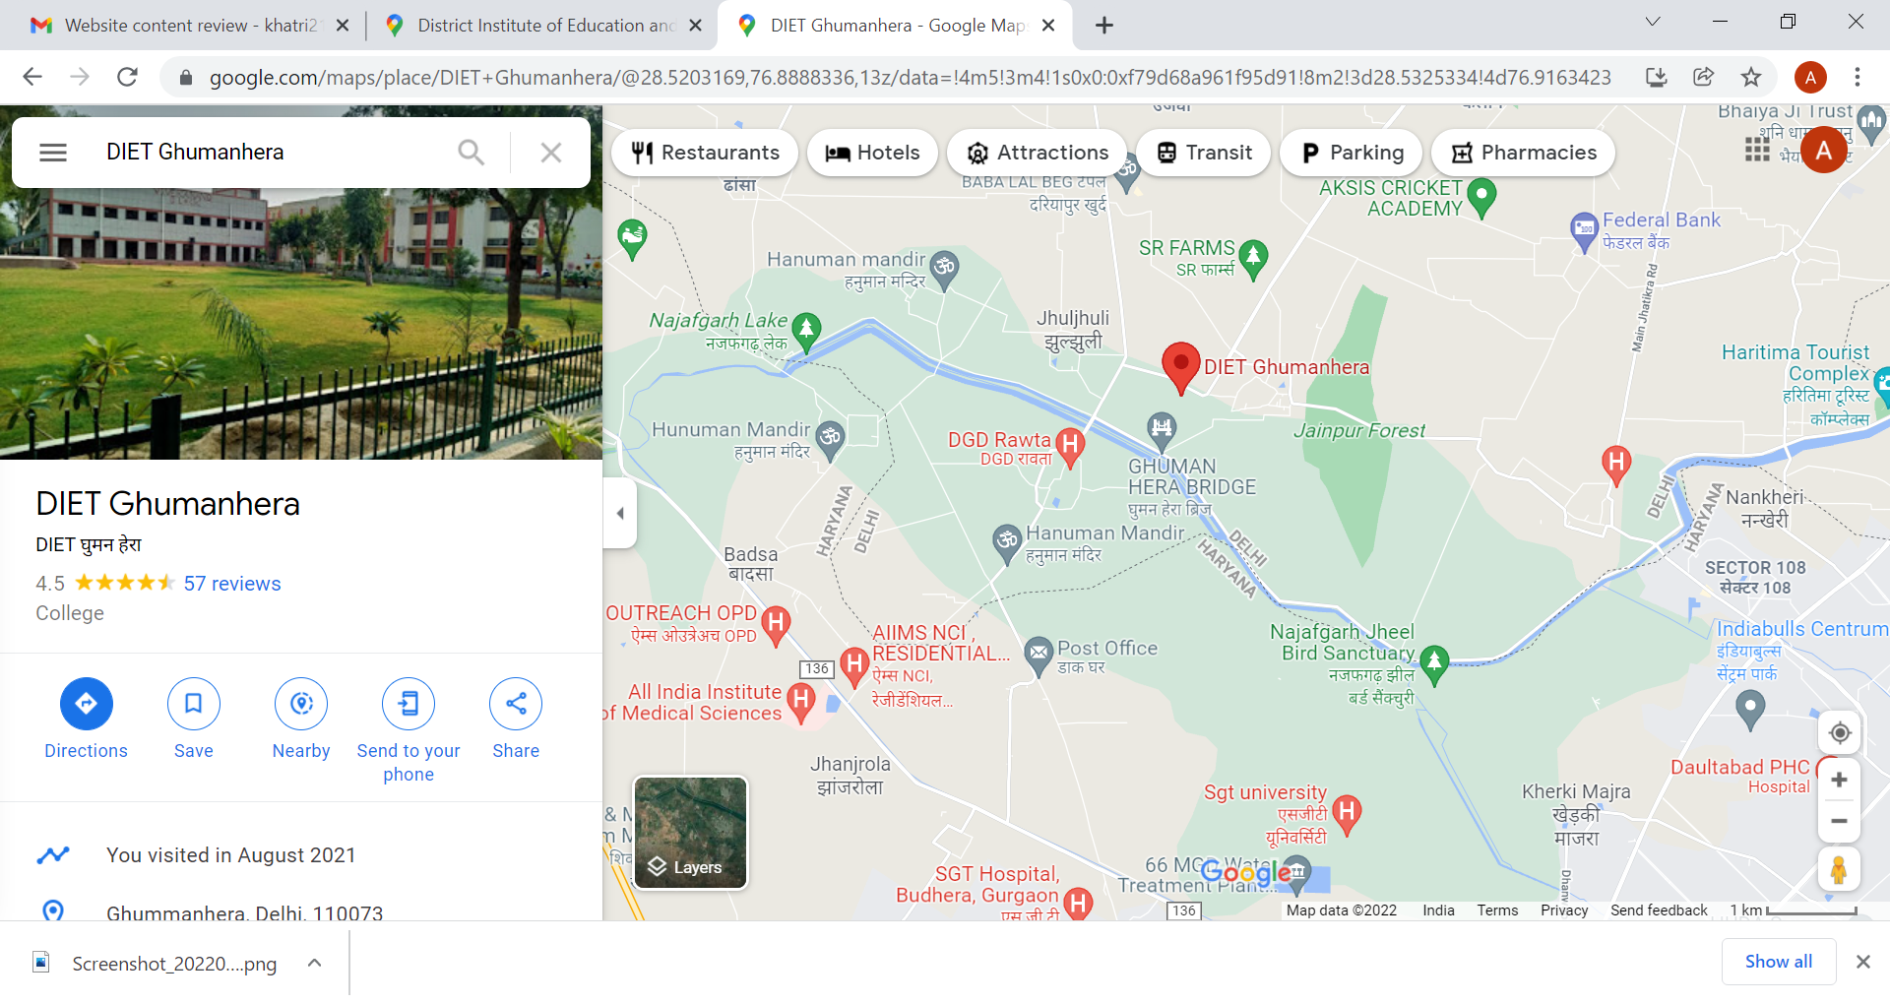This screenshot has height=1004, width=1890.
Task: Select the OUTREACH OPD marker
Action: click(776, 625)
